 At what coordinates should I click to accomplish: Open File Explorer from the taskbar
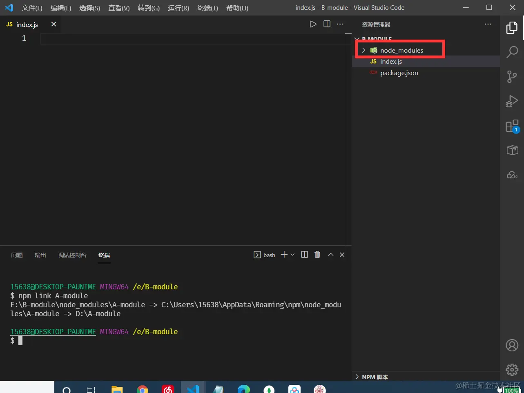click(117, 390)
